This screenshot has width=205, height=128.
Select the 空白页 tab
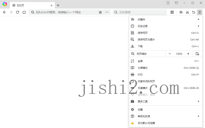32,5
